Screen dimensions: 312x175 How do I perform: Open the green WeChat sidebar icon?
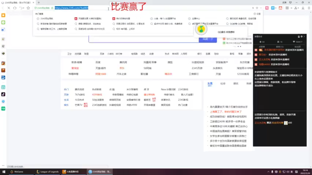[x=3, y=23]
